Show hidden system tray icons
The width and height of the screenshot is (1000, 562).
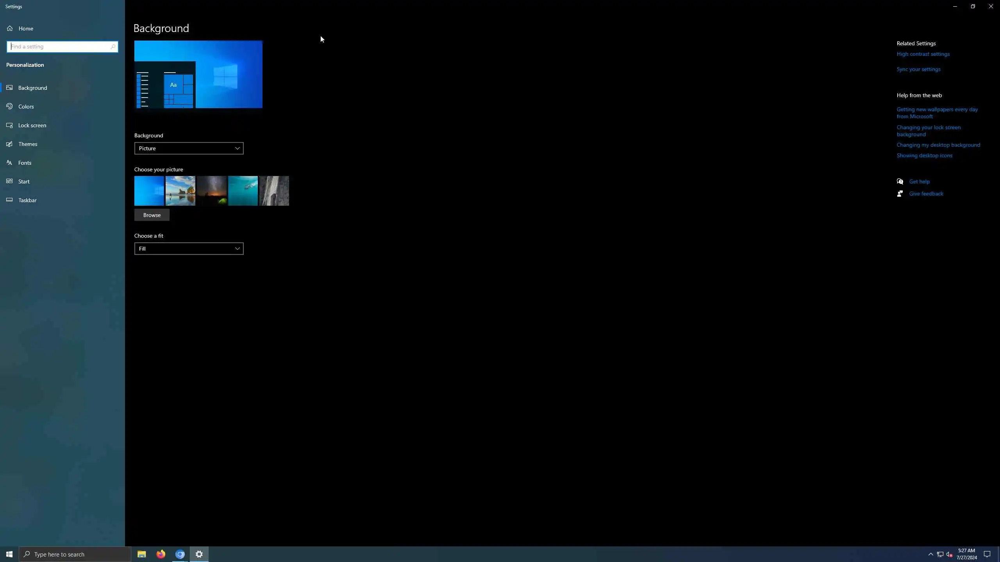[x=930, y=554]
